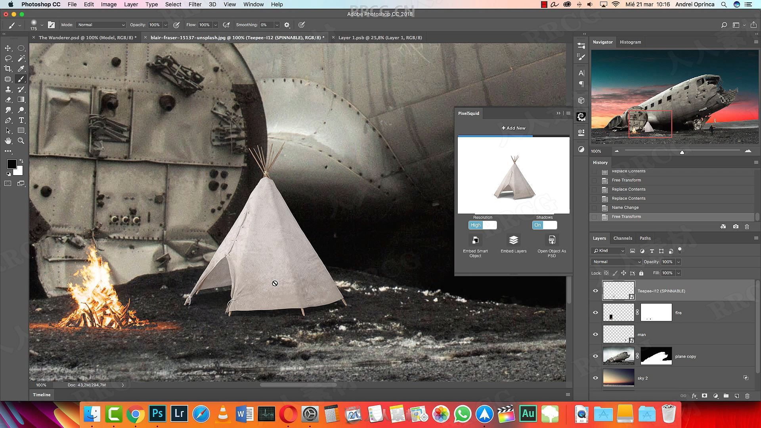Open the Mode dropdown in options bar
The width and height of the screenshot is (761, 428).
tap(100, 25)
